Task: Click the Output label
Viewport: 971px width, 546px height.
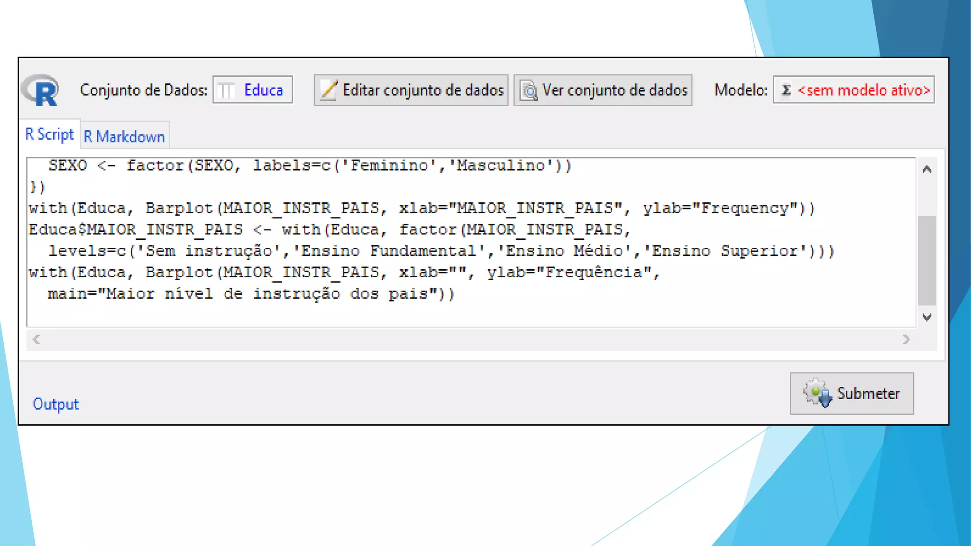Action: 55,404
